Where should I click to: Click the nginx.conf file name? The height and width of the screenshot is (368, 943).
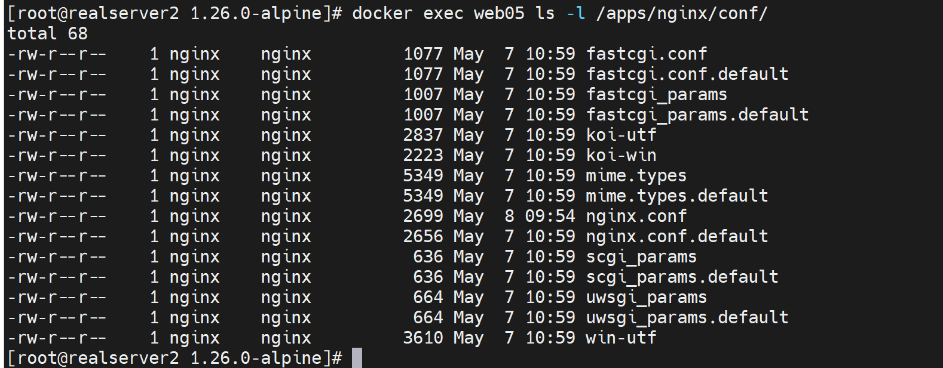click(636, 217)
